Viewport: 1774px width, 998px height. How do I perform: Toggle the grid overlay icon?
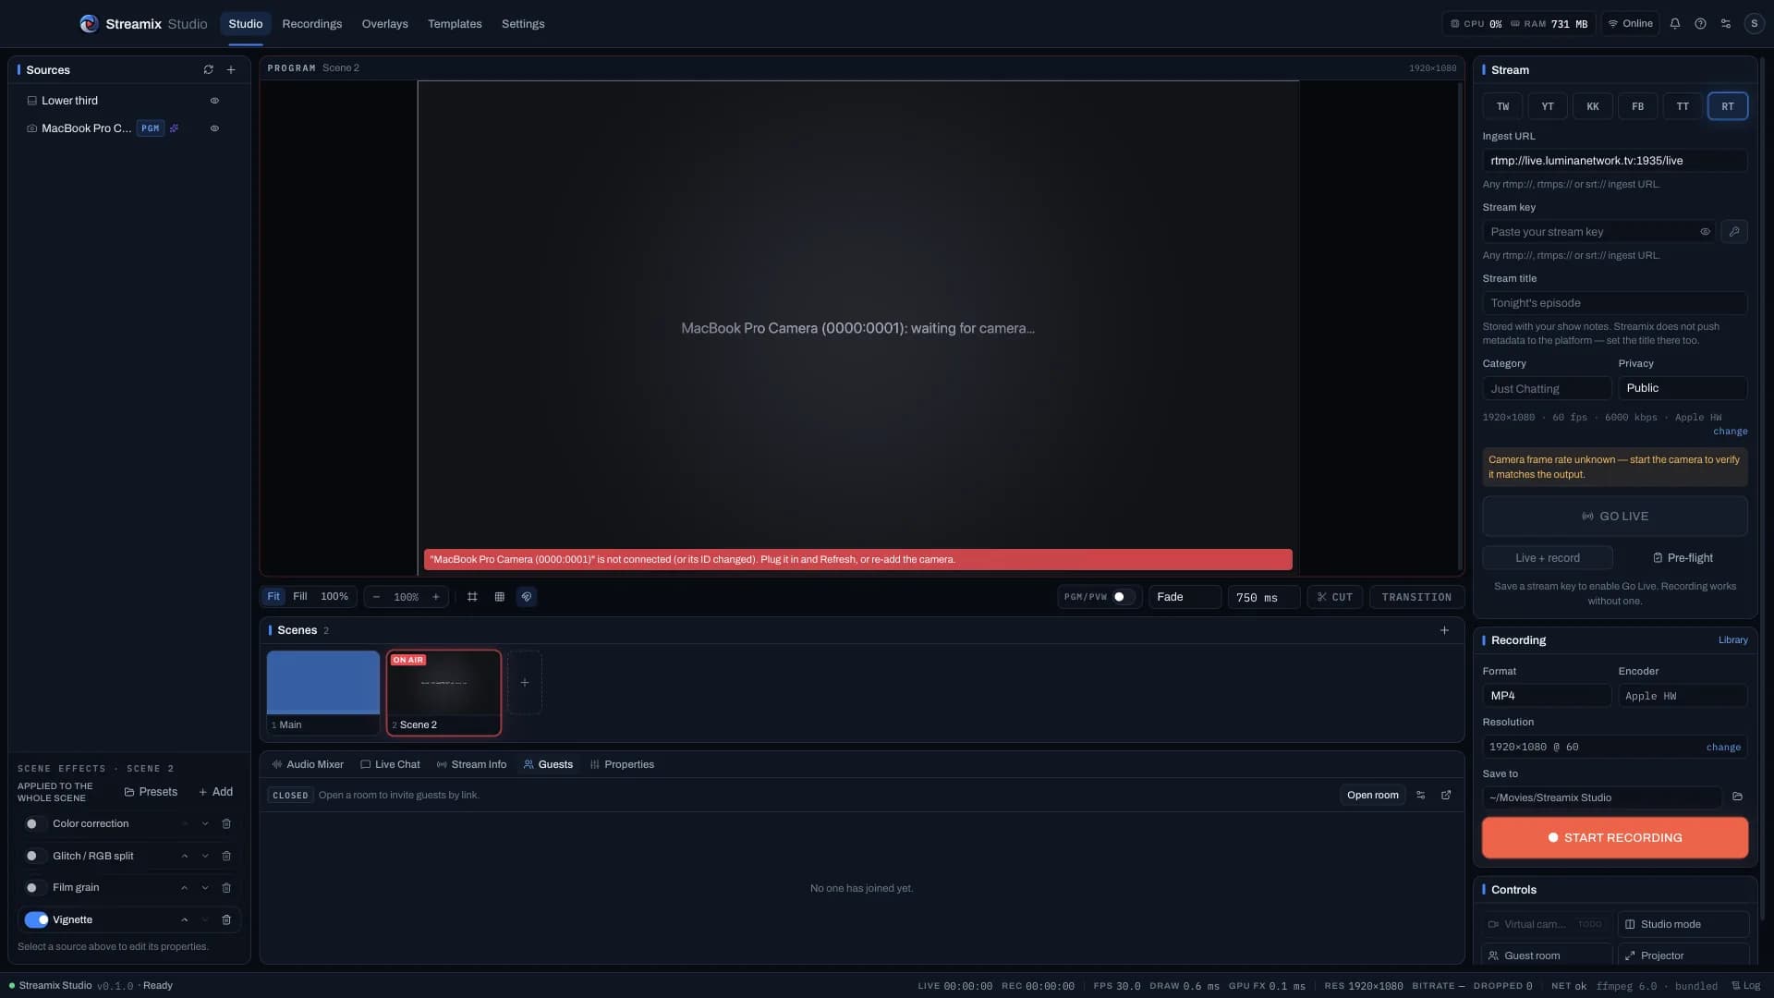coord(499,597)
